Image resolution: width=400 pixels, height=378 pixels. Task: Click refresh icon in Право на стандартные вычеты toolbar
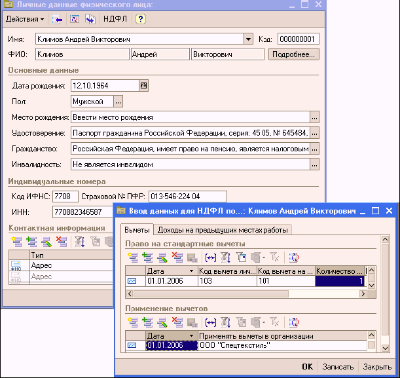tap(294, 257)
